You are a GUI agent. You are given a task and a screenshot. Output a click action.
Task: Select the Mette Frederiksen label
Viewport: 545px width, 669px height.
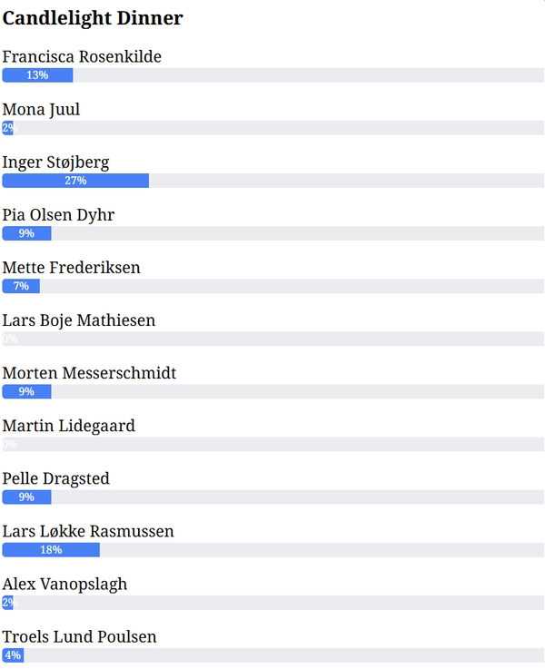[71, 268]
